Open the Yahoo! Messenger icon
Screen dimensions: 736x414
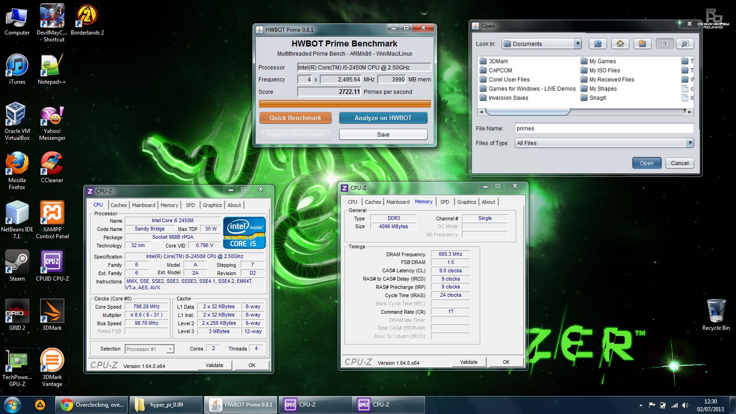click(x=52, y=122)
